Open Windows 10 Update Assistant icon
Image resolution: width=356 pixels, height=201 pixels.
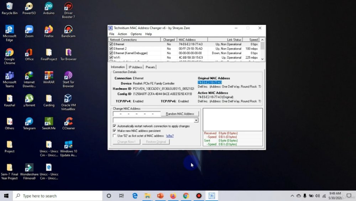click(68, 149)
